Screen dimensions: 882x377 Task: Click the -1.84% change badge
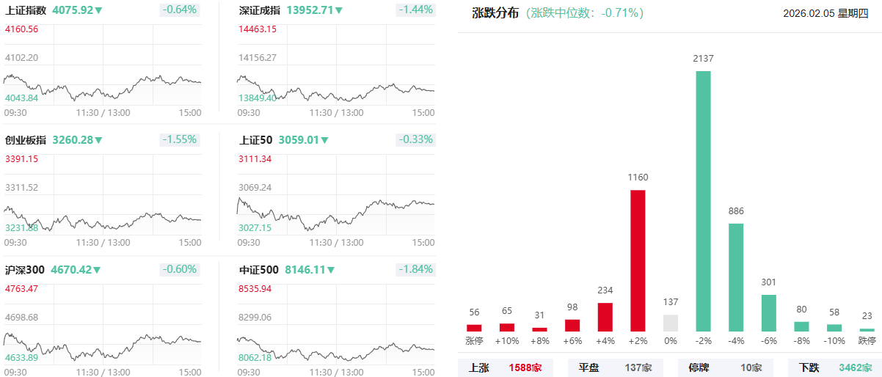point(415,269)
